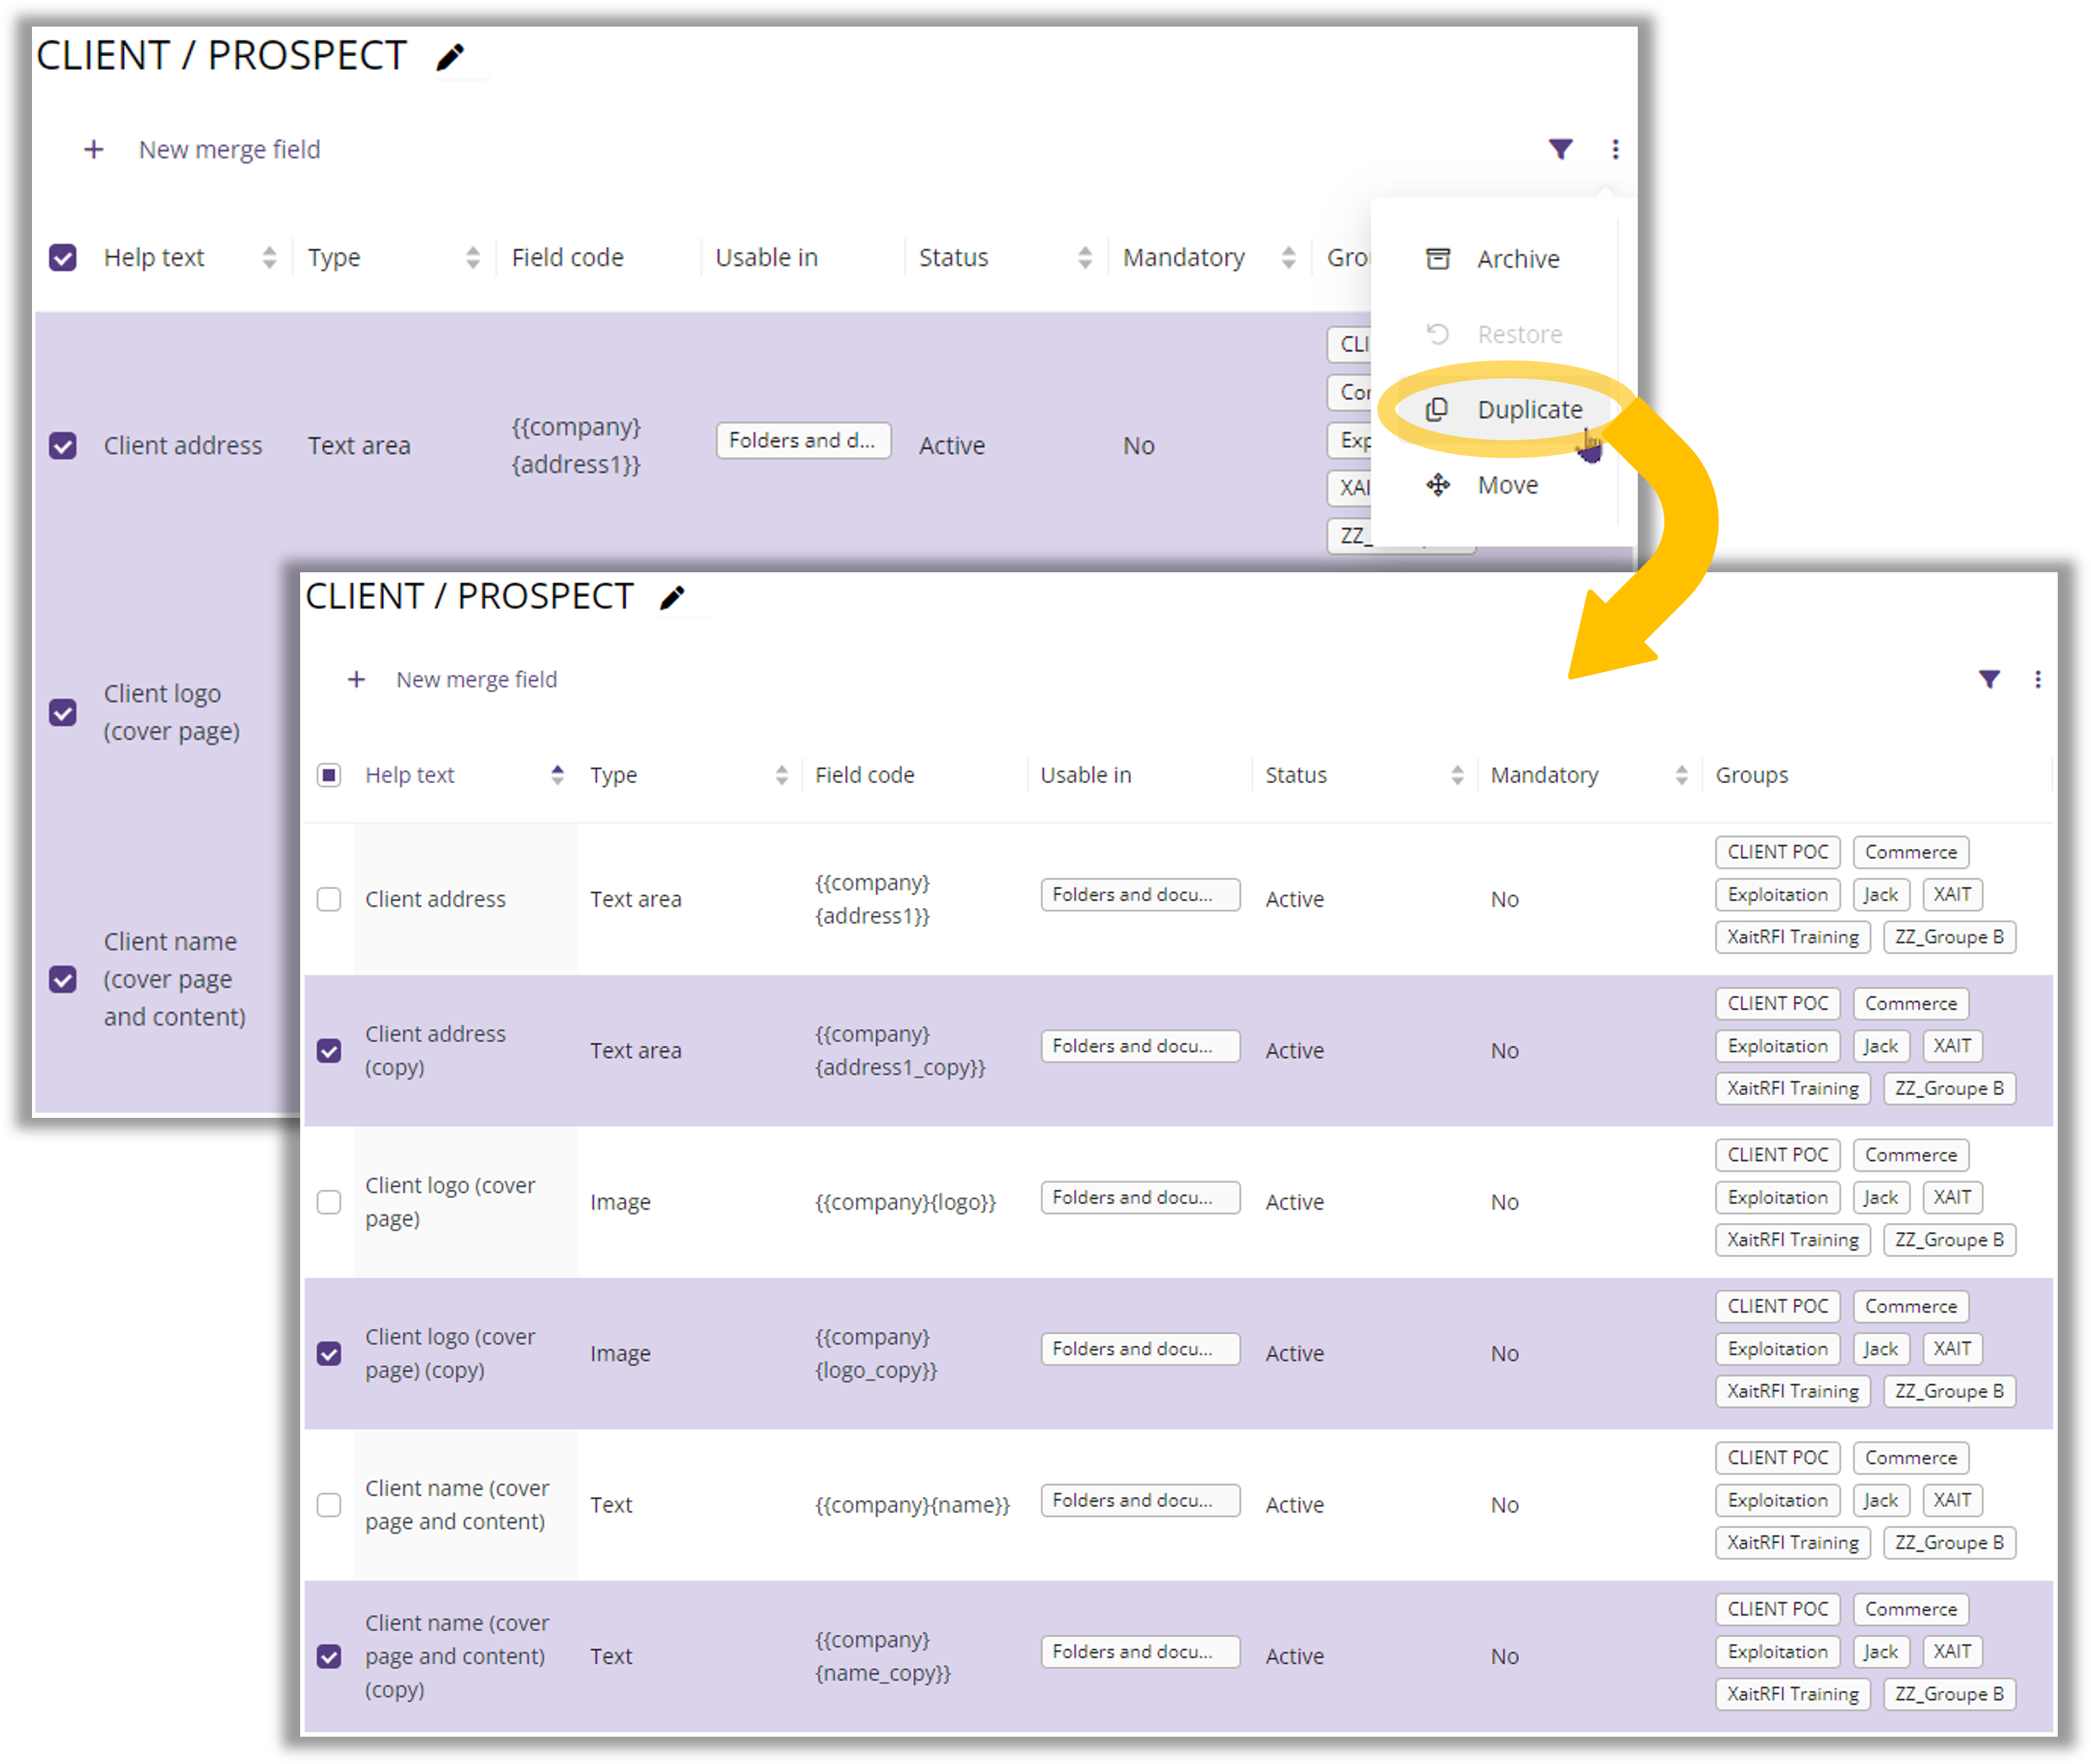Uncheck the Client name (cover page and content) (copy) checkbox
Screen dimensions: 2091x1764
click(x=329, y=1657)
